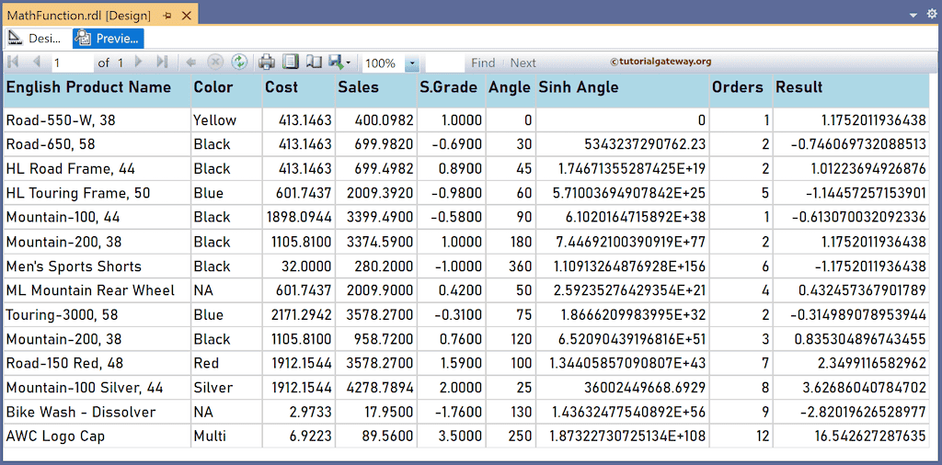Expand the 100% zoom dropdown

(411, 63)
